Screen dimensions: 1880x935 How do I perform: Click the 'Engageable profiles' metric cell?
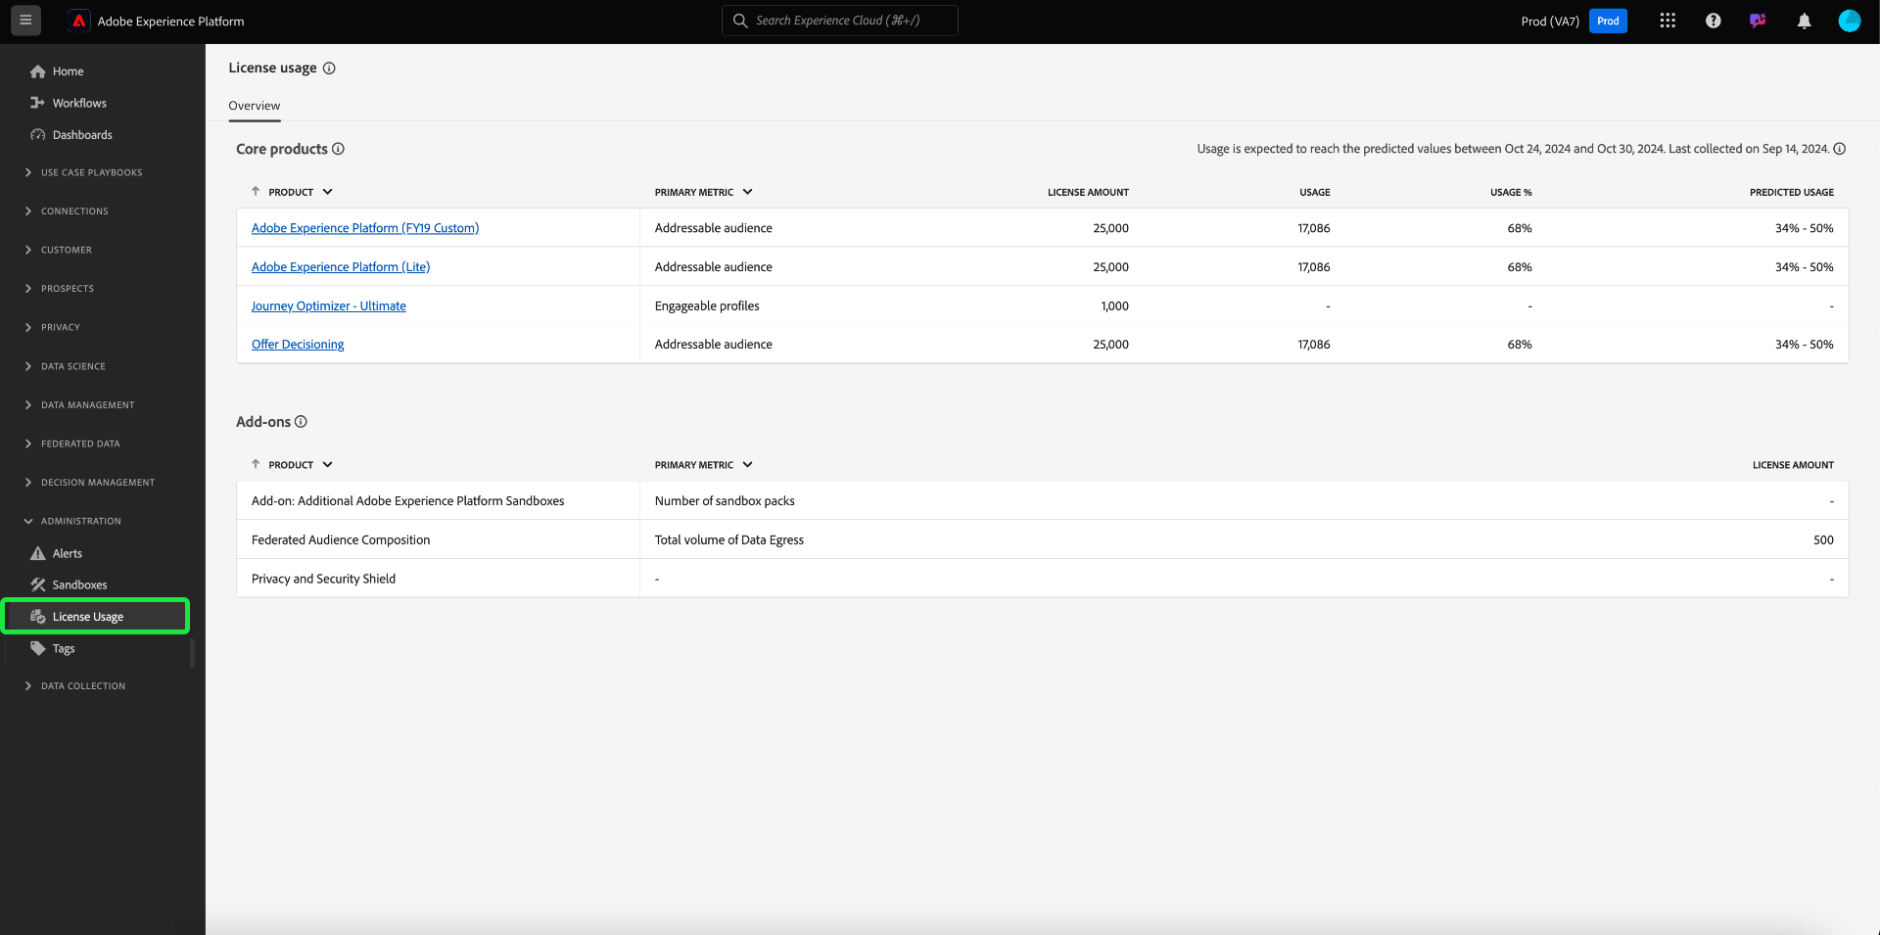pyautogui.click(x=707, y=305)
